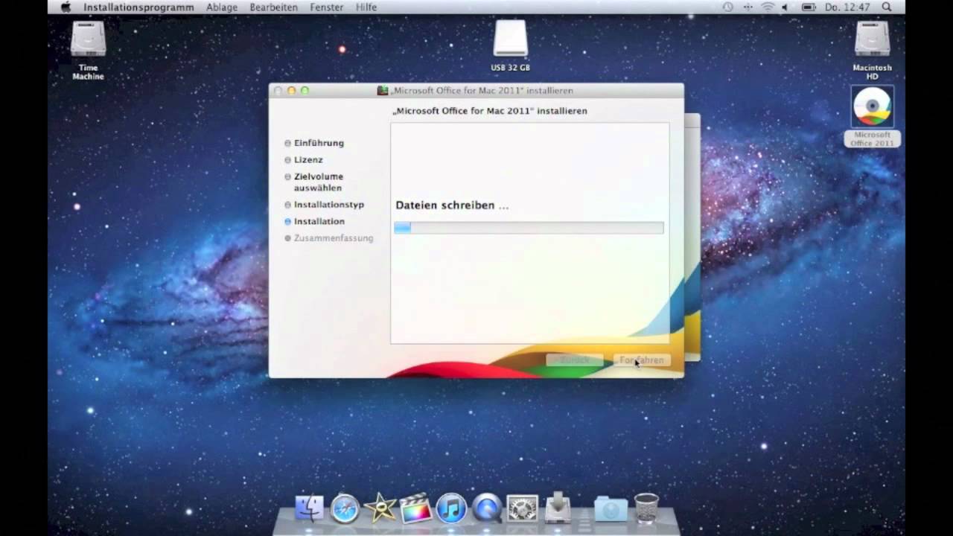Open iMovie star icon in dock
953x536 pixels.
coord(380,508)
